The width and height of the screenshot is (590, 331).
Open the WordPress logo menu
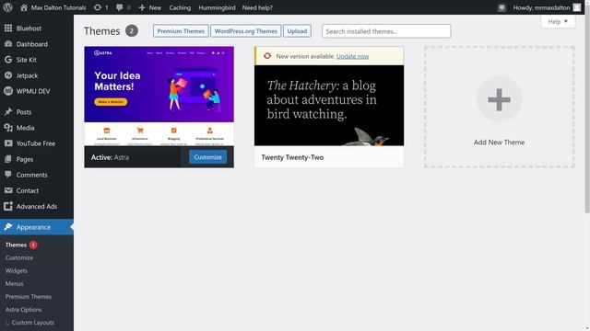[8, 7]
